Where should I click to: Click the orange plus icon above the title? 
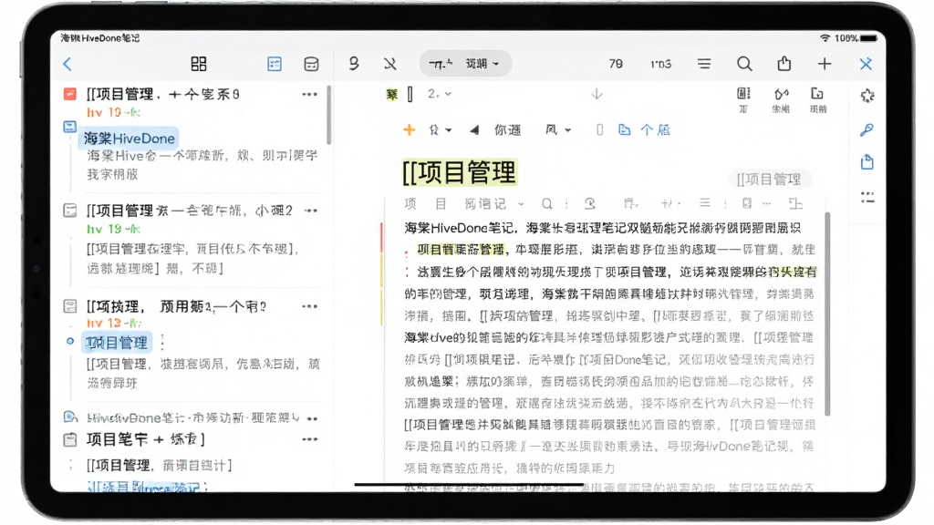pos(410,129)
